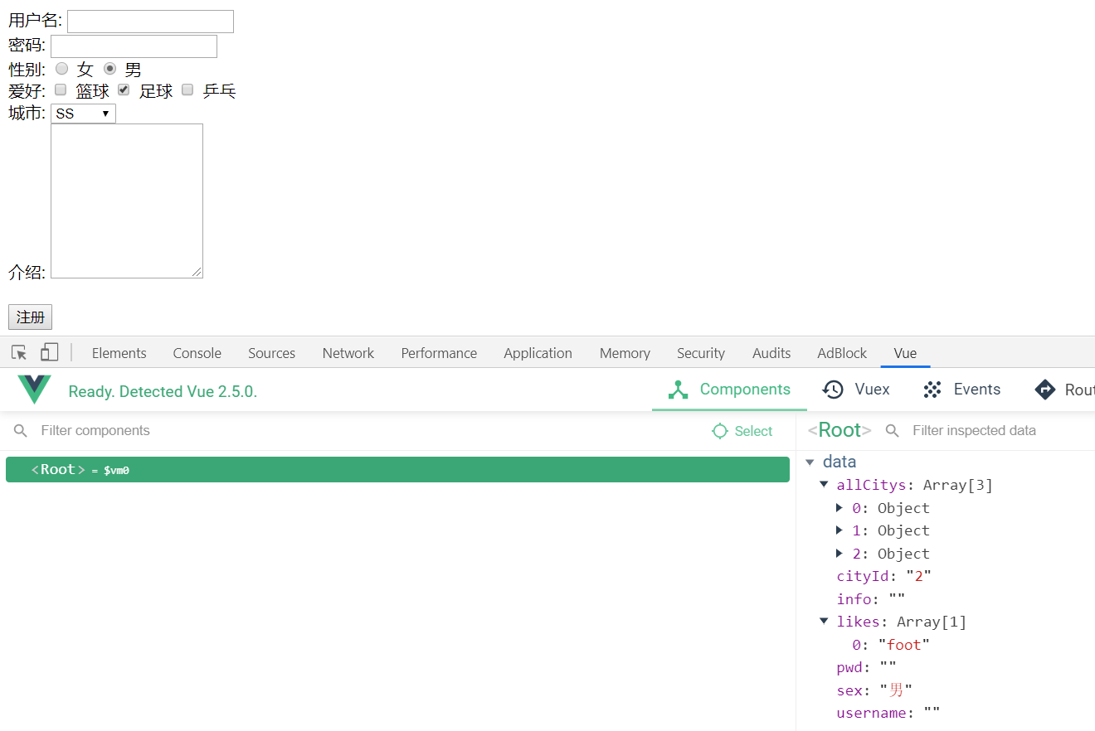Click the 密码 input field
The width and height of the screenshot is (1095, 731).
click(134, 46)
